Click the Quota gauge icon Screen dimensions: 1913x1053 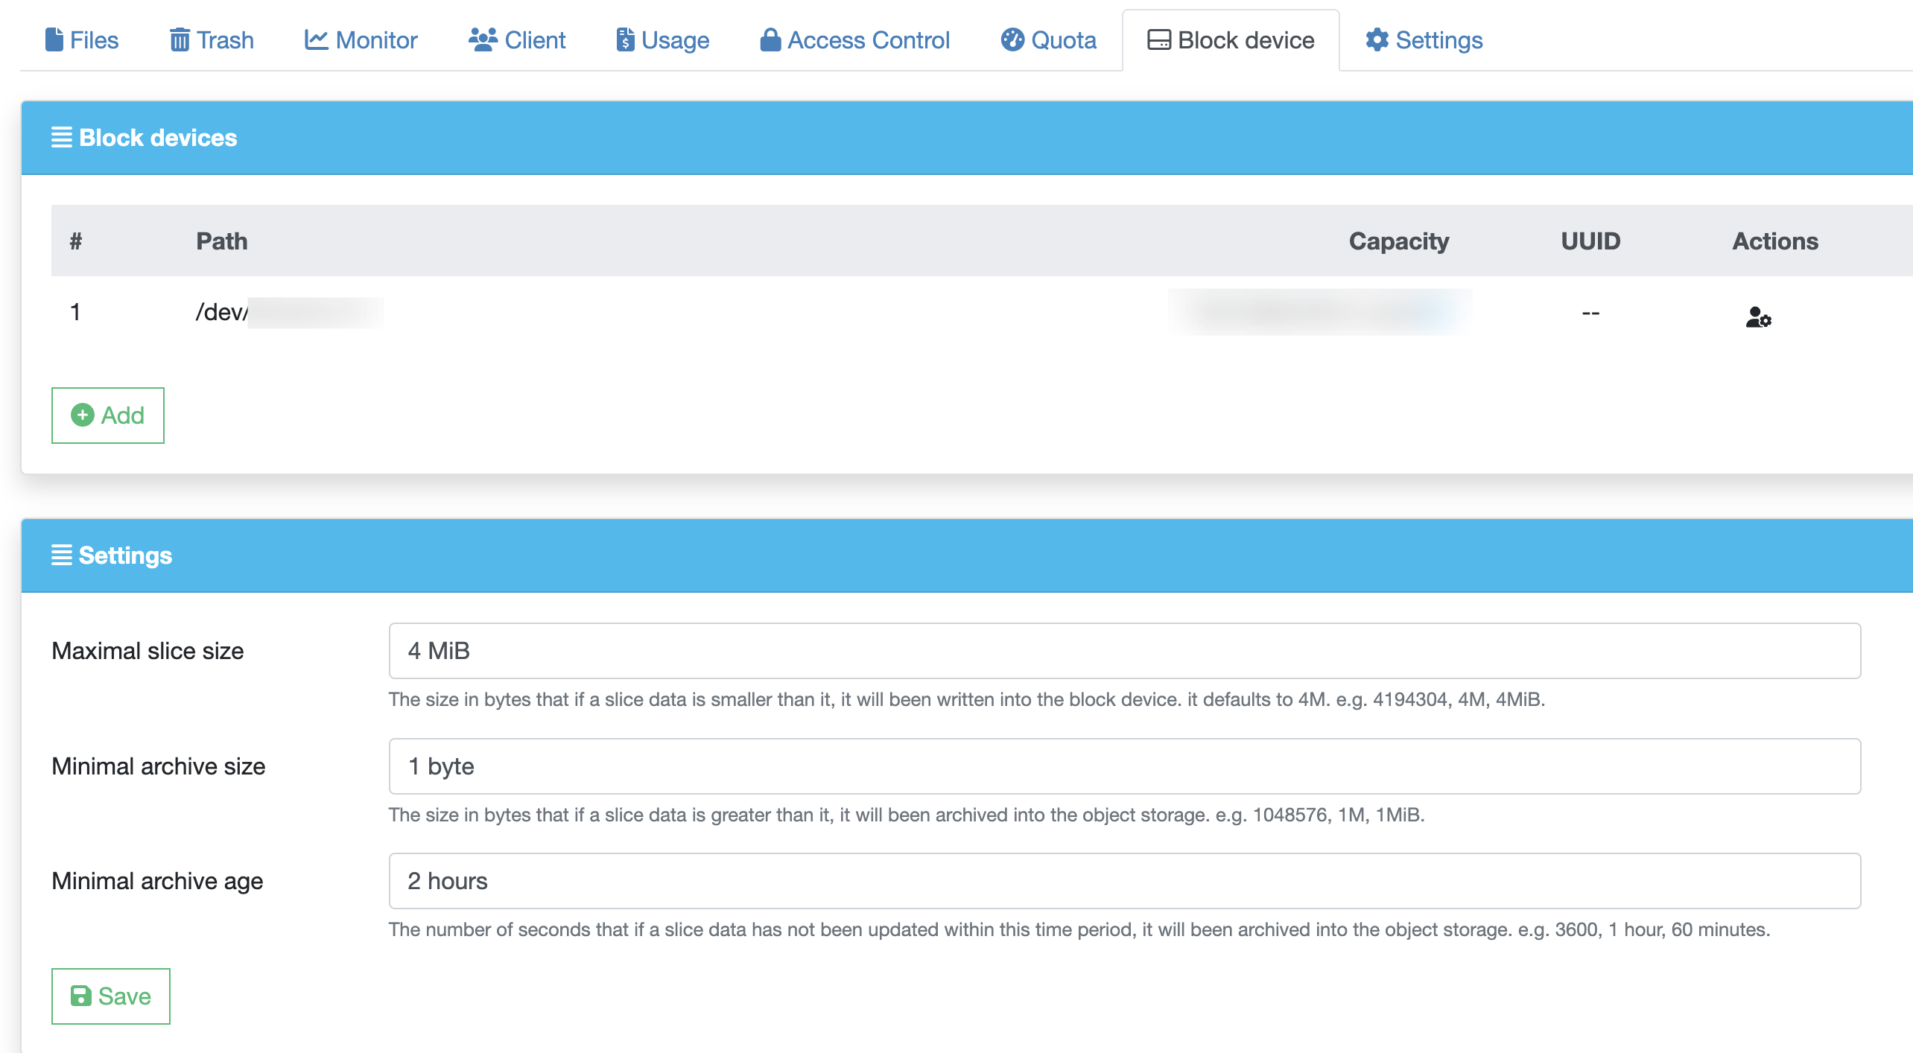[1012, 40]
